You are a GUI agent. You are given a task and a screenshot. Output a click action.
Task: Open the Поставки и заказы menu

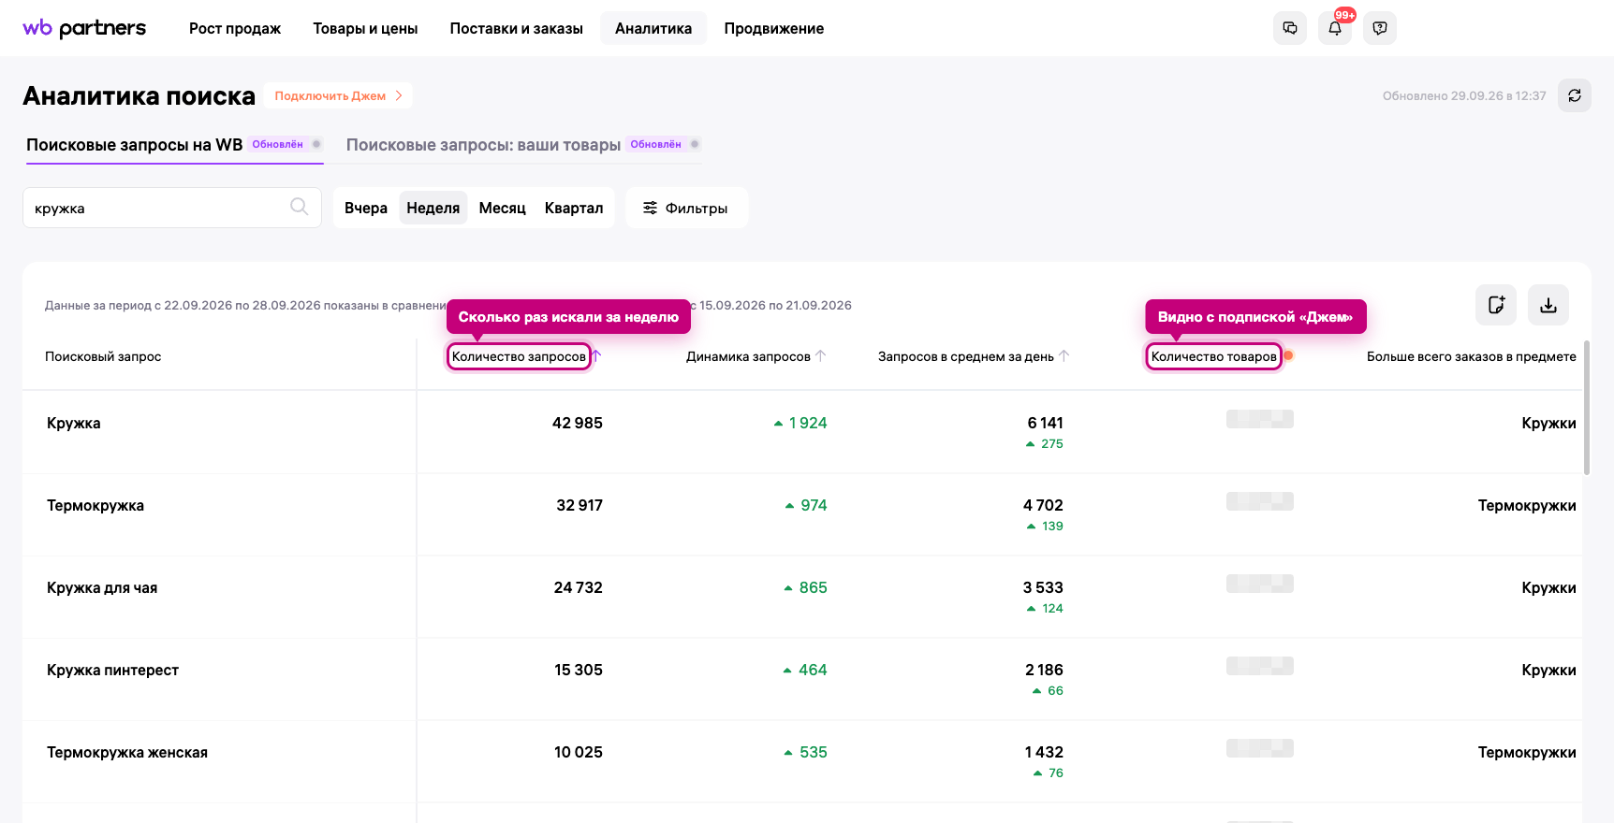pos(517,28)
